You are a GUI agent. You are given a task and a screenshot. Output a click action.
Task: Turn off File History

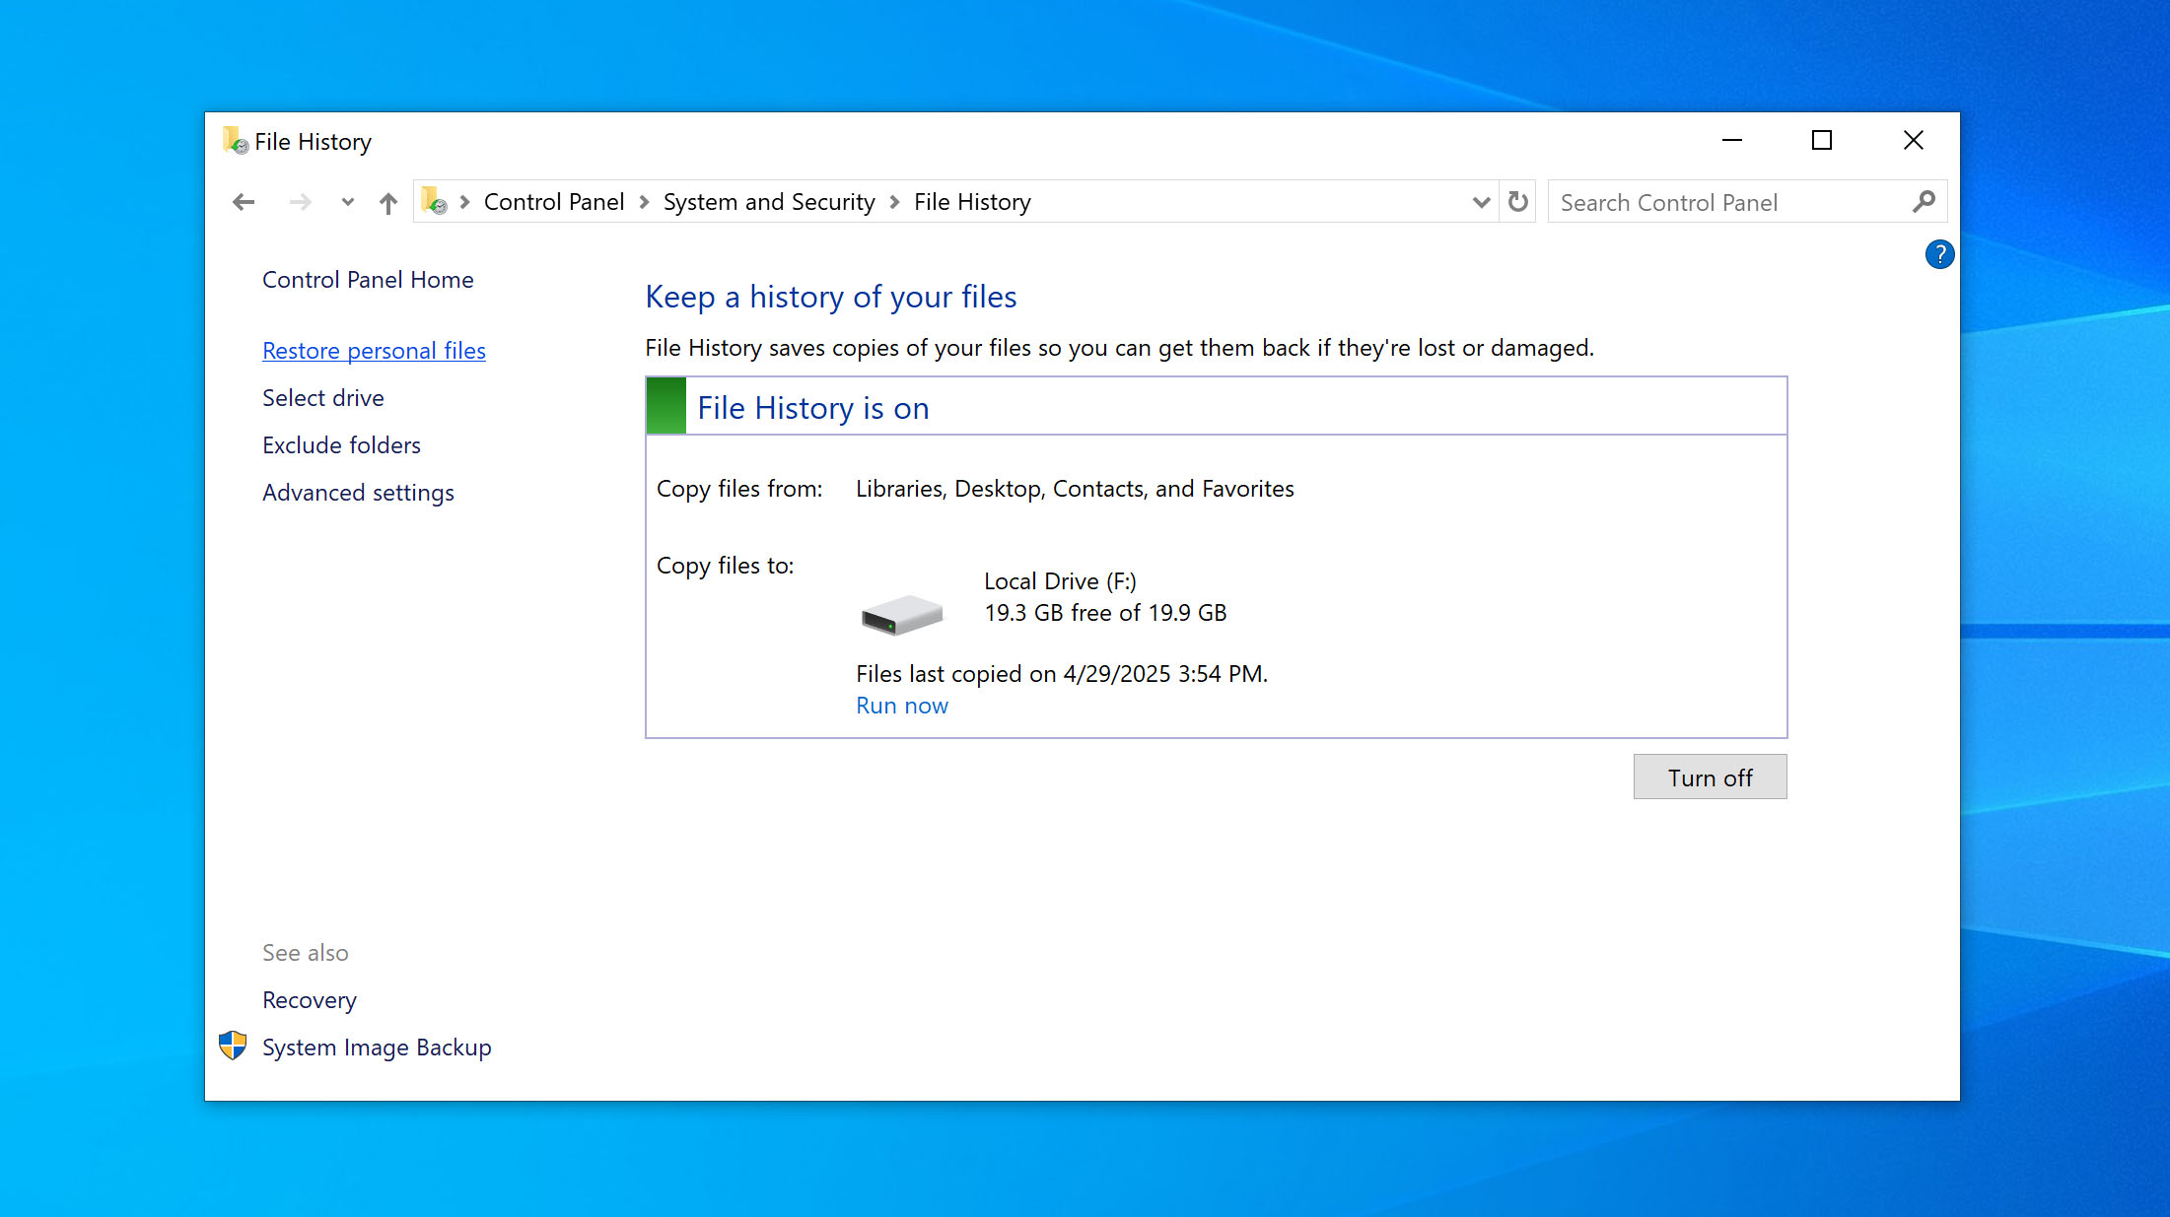(x=1710, y=777)
